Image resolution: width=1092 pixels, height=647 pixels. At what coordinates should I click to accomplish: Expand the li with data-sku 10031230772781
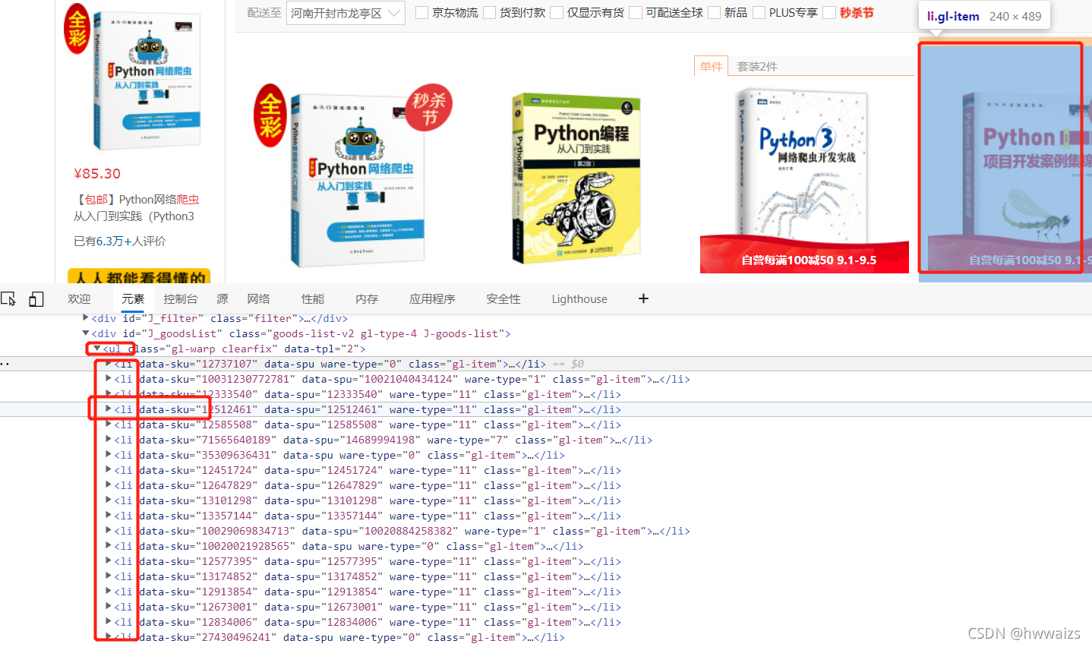pos(109,379)
